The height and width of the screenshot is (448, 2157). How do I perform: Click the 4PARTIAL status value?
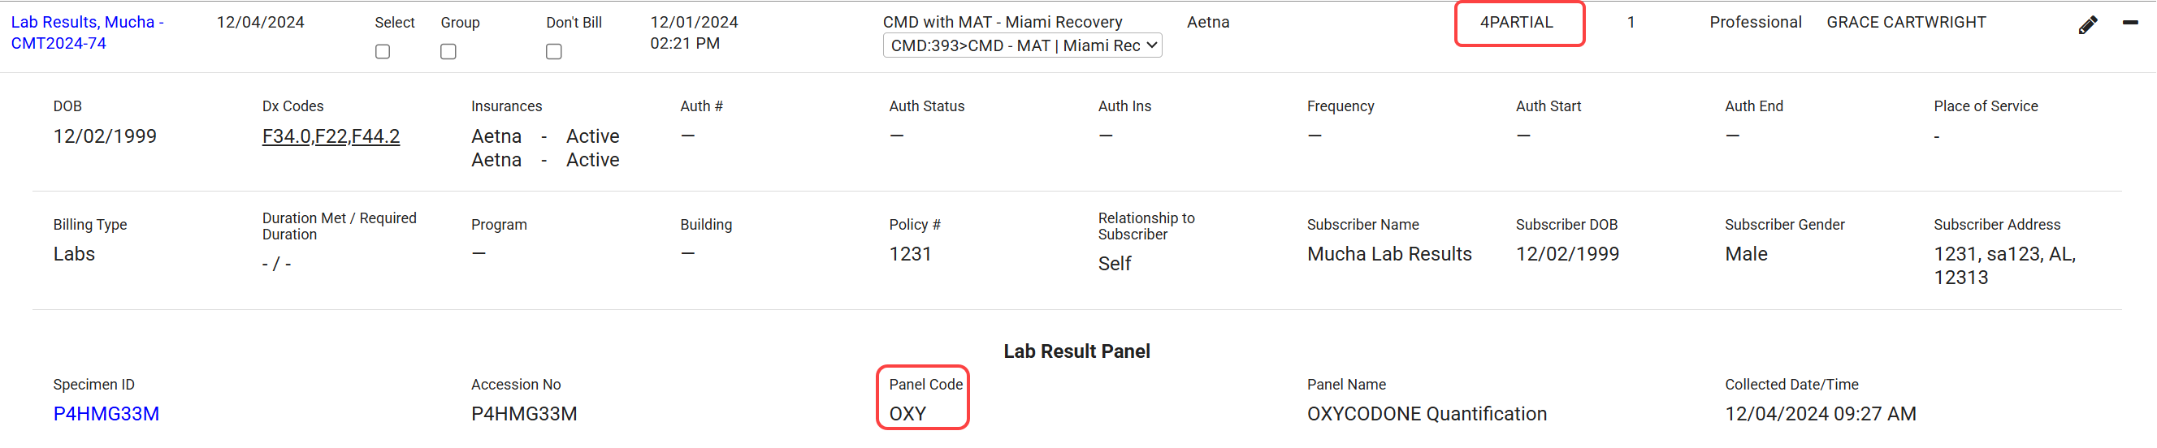1517,23
